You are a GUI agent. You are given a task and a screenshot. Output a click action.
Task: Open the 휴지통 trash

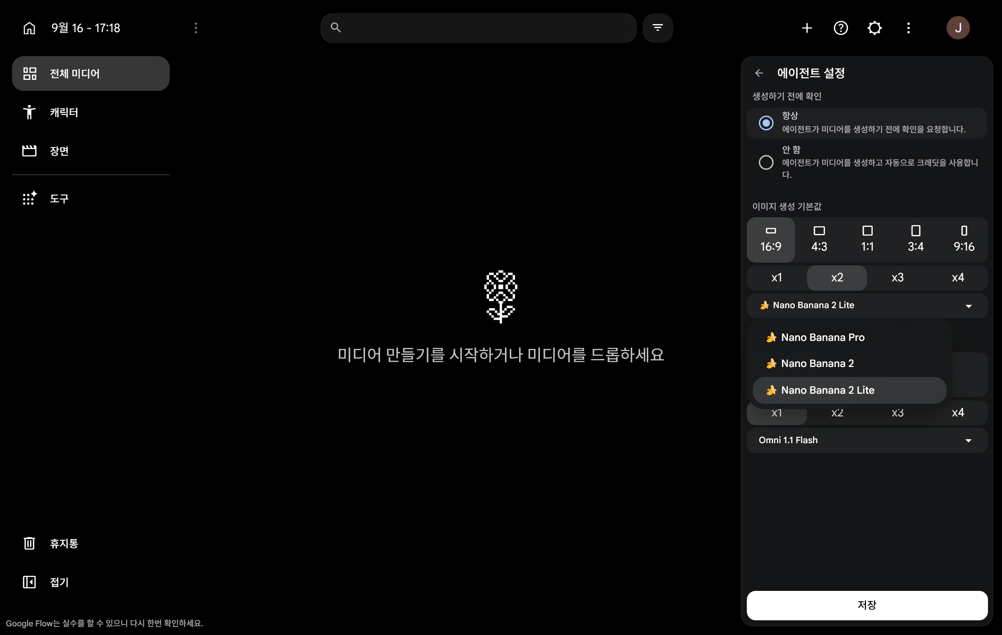point(91,543)
